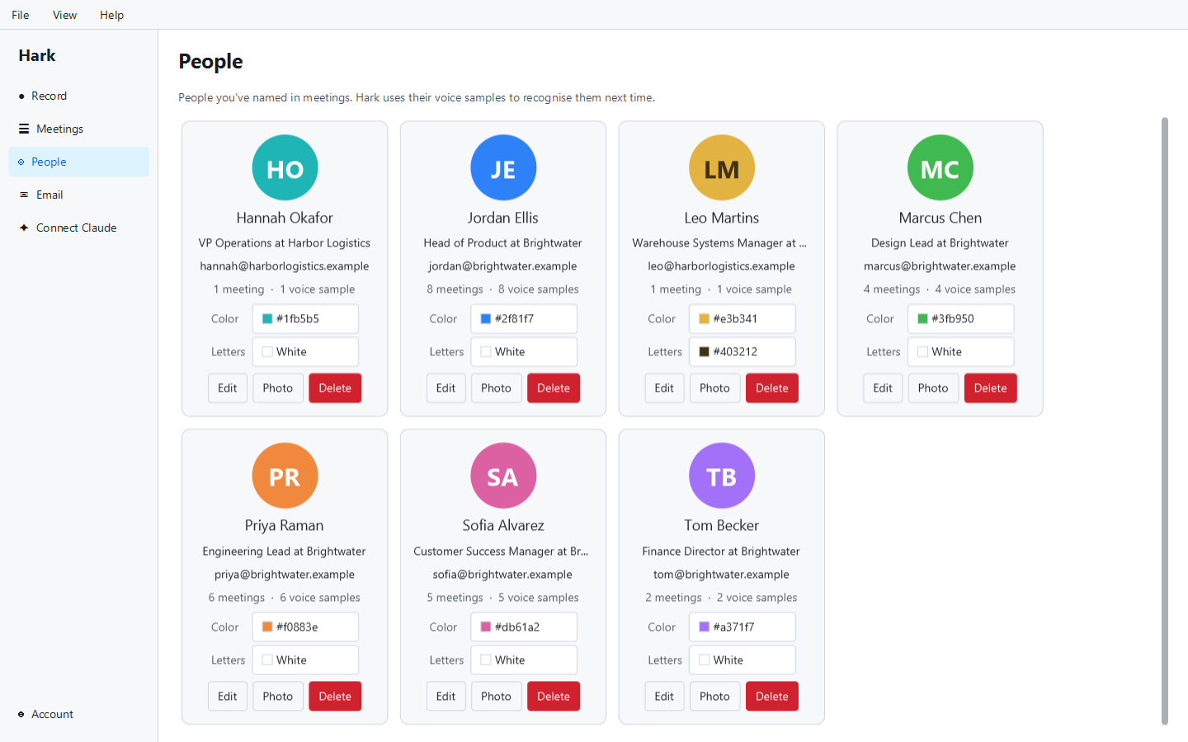Change Leo Martins's photo
This screenshot has height=742, width=1188.
pyautogui.click(x=714, y=388)
